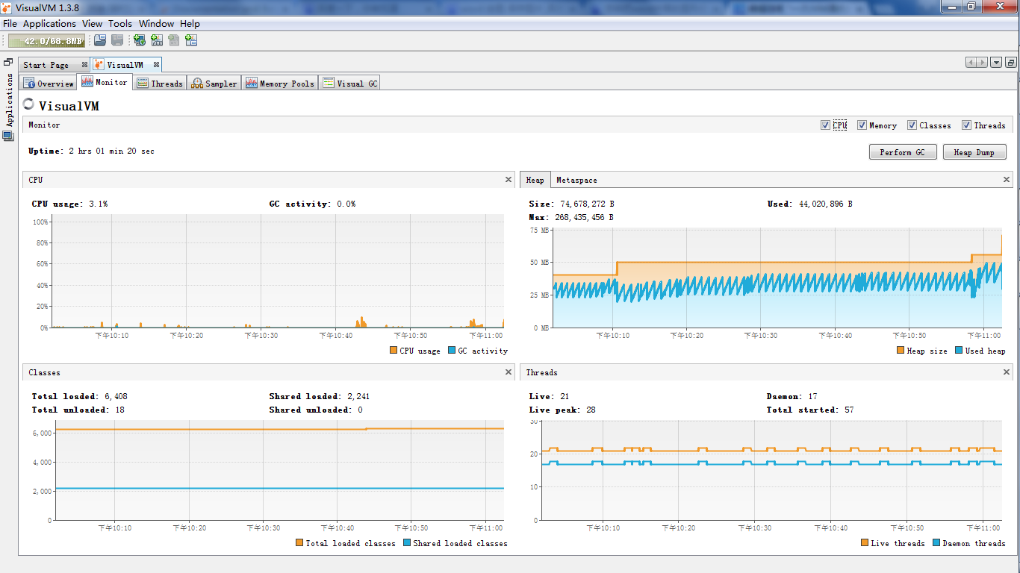Click the Add Application Snapshot toolbar icon
Image resolution: width=1020 pixels, height=573 pixels.
[x=191, y=40]
